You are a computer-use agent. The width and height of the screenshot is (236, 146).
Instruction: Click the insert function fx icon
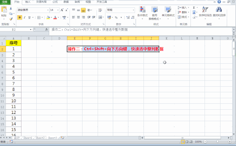pyautogui.click(x=47, y=30)
